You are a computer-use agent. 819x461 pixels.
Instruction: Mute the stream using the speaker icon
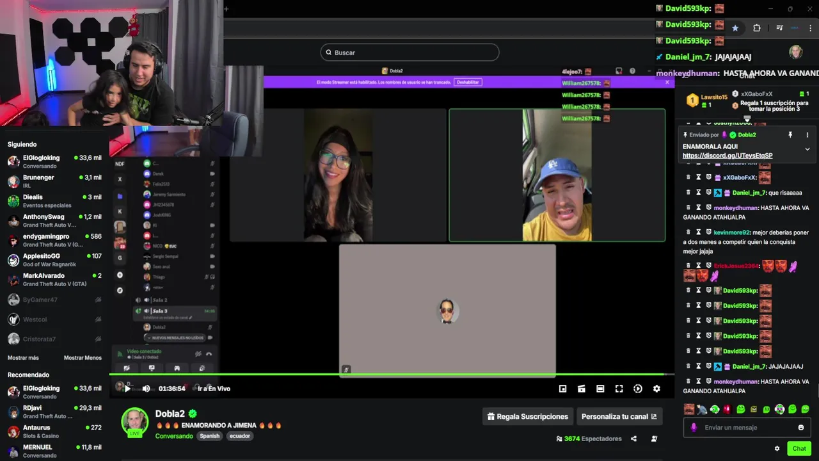click(146, 389)
